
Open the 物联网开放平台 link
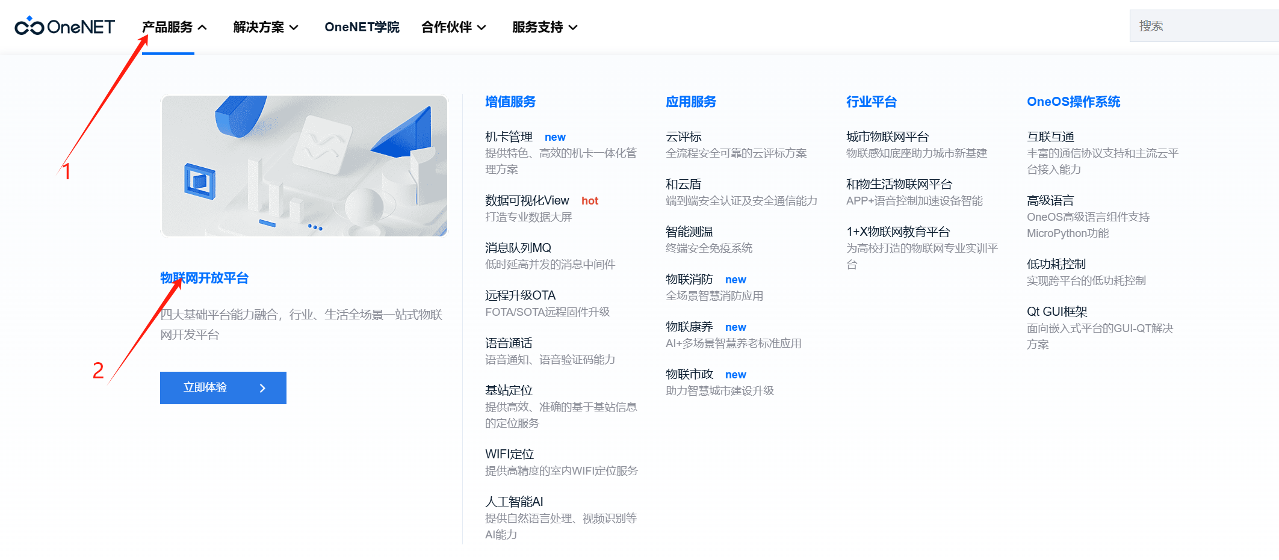coord(205,278)
